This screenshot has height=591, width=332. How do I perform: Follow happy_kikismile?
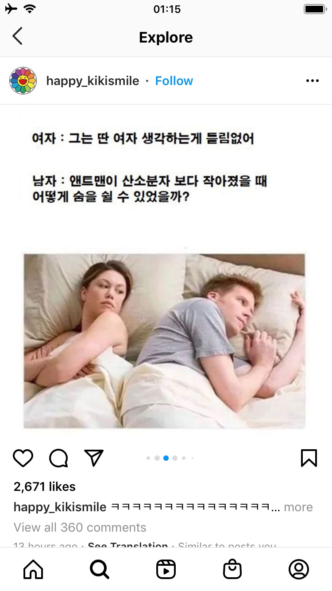tap(174, 81)
